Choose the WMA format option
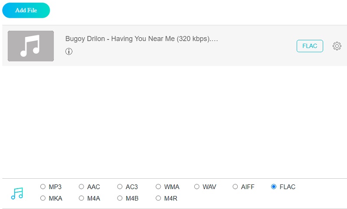This screenshot has width=347, height=209. pyautogui.click(x=158, y=187)
